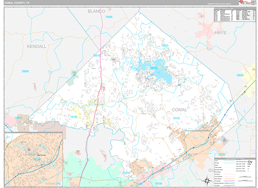The height and width of the screenshot is (188, 258).
Task: Select the 78623 ZIP code label
Action: pyautogui.click(x=164, y=45)
